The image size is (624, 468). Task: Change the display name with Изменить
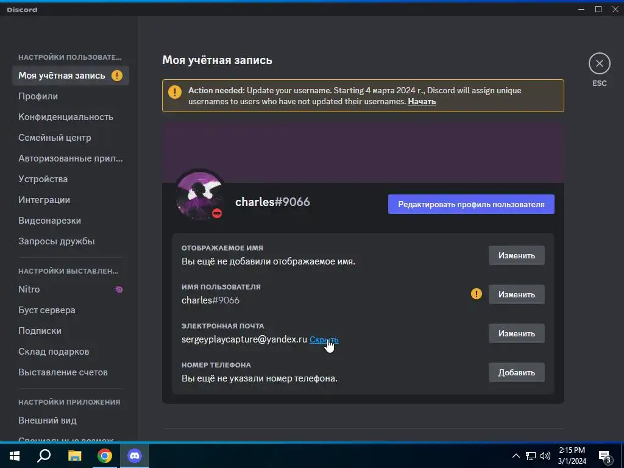pos(517,255)
